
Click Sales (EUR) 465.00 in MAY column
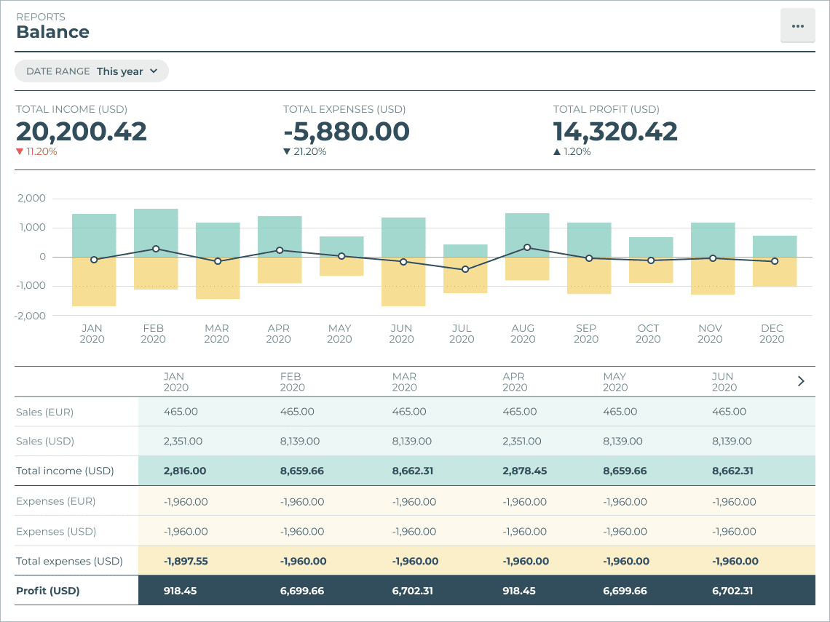(x=620, y=412)
